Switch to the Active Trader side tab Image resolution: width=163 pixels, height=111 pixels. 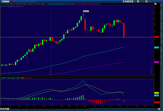coord(161,26)
